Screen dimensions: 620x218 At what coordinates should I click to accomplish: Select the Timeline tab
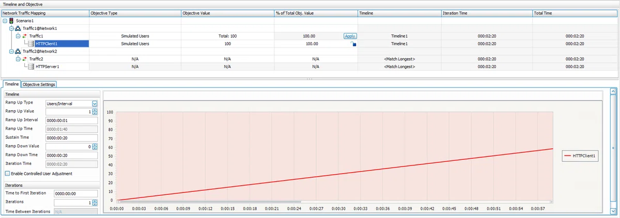point(12,84)
